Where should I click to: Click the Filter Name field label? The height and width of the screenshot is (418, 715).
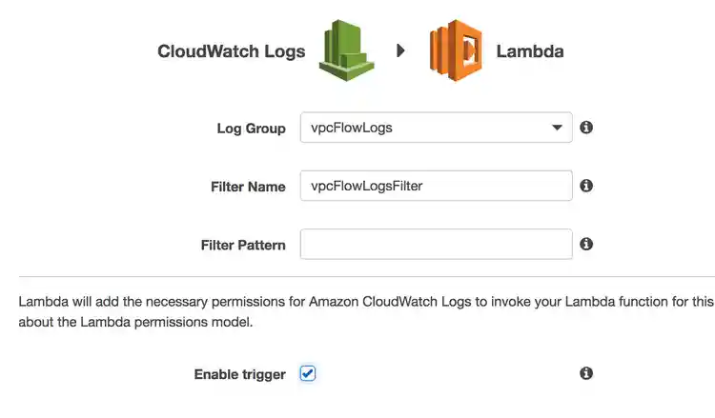point(248,187)
